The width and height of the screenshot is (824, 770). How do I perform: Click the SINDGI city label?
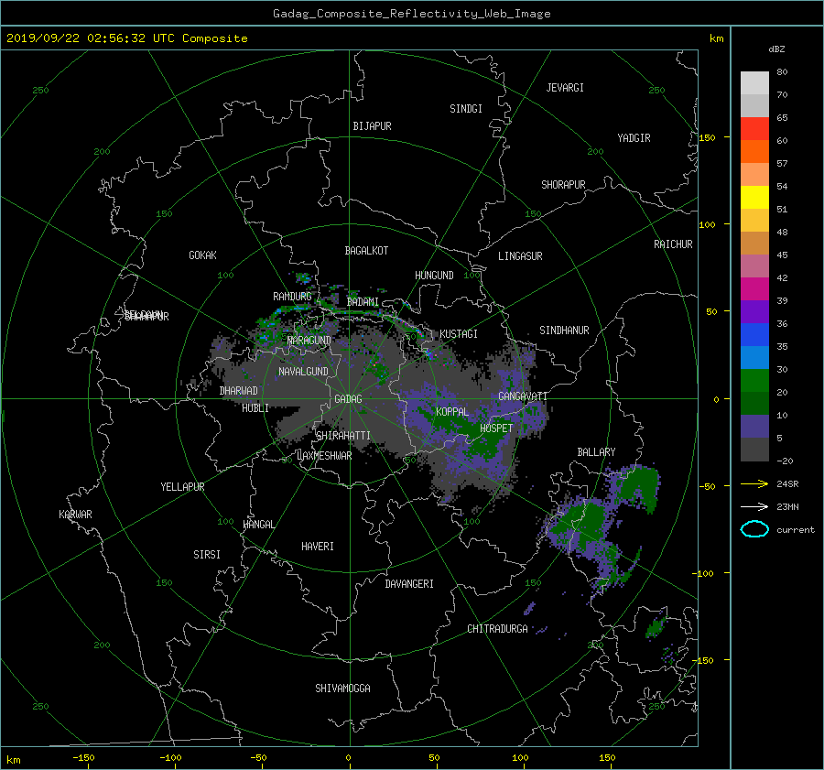click(x=466, y=109)
